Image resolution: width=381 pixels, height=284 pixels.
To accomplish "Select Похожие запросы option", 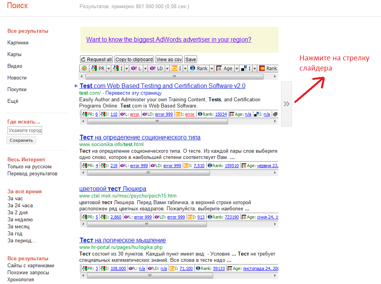I will (x=28, y=273).
